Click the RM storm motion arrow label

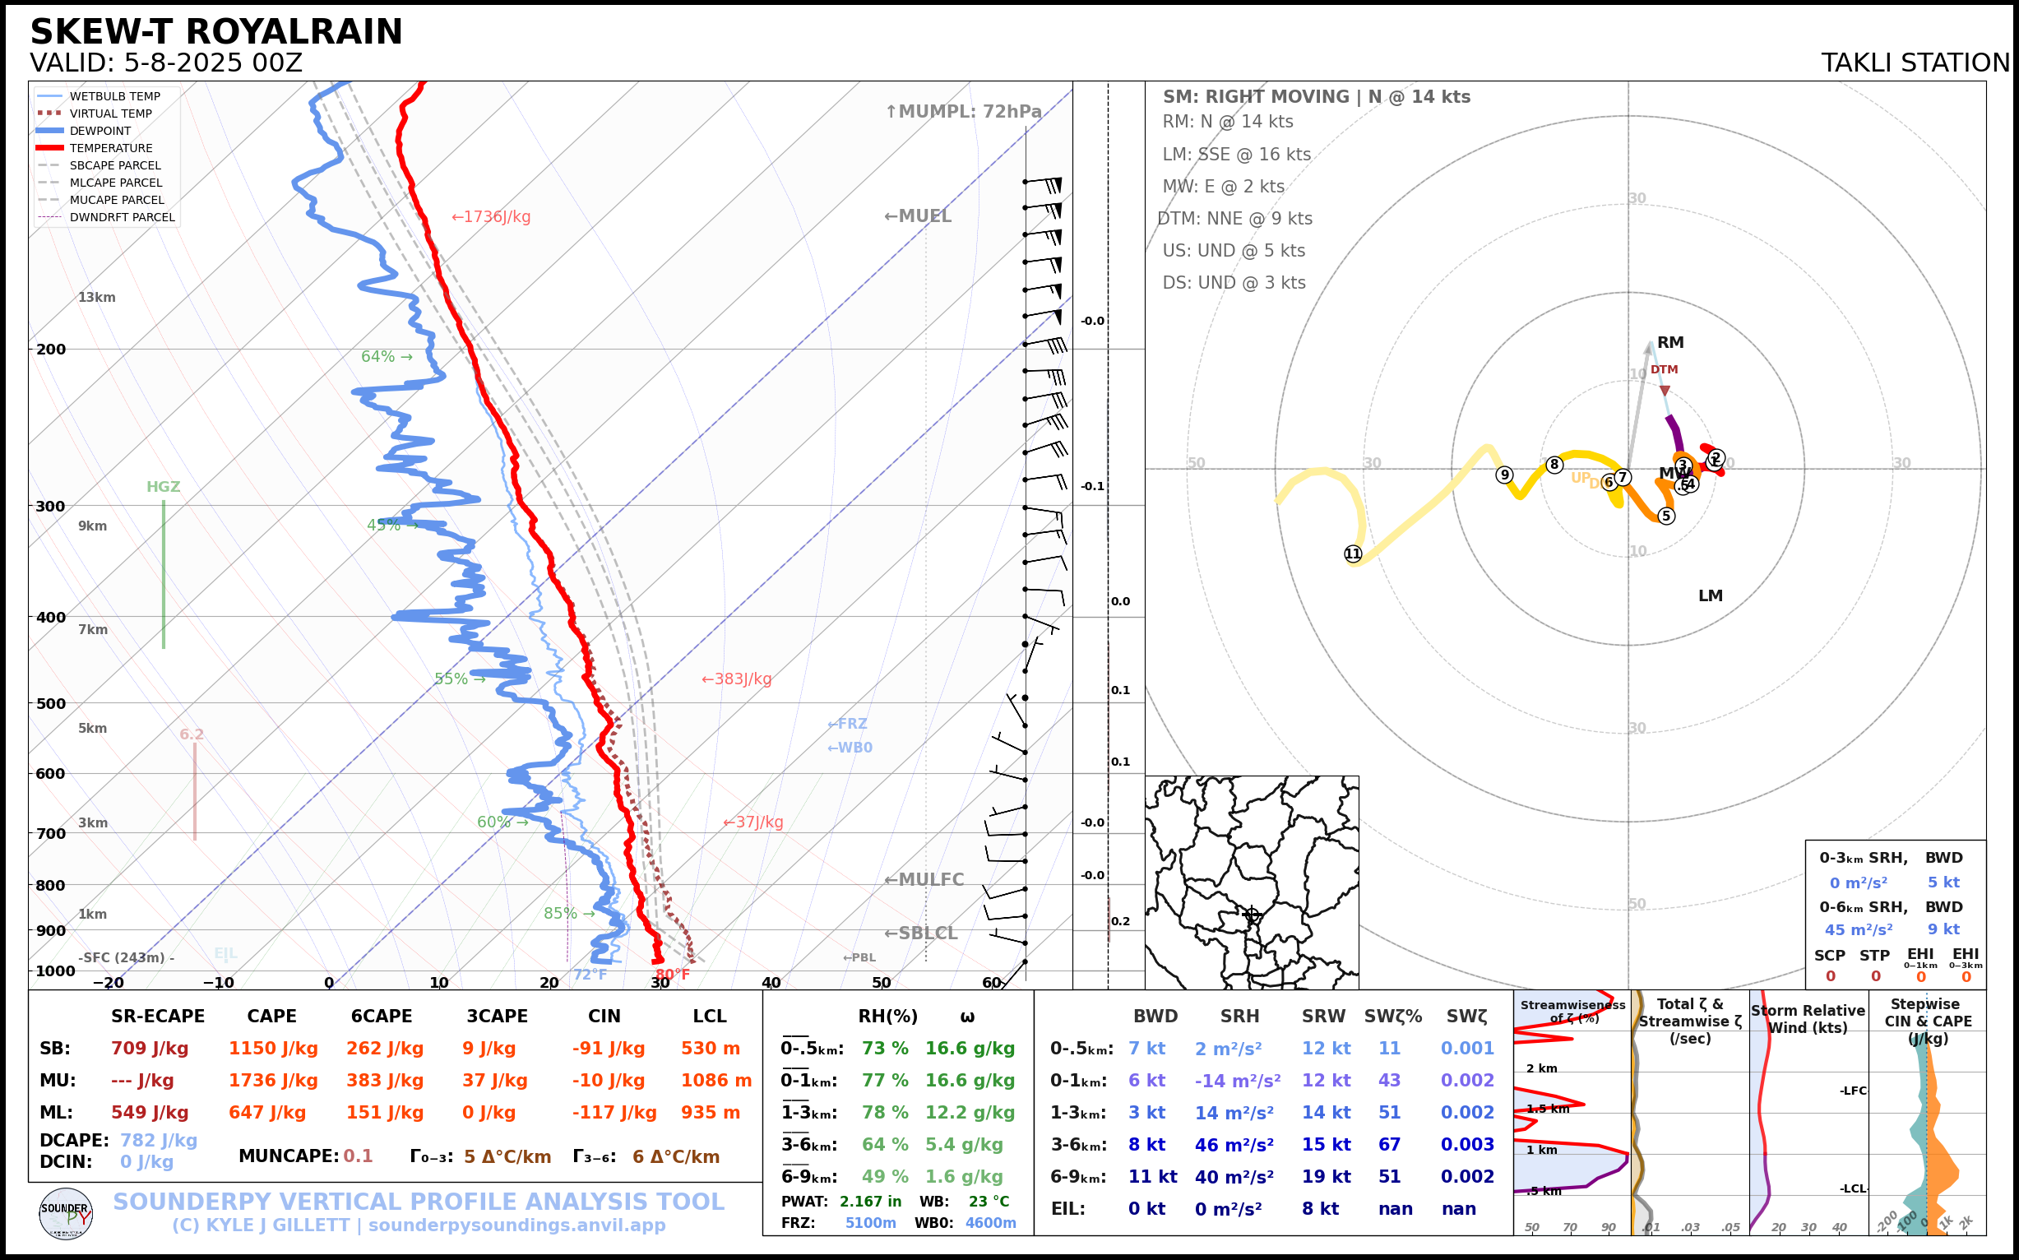[x=1669, y=342]
